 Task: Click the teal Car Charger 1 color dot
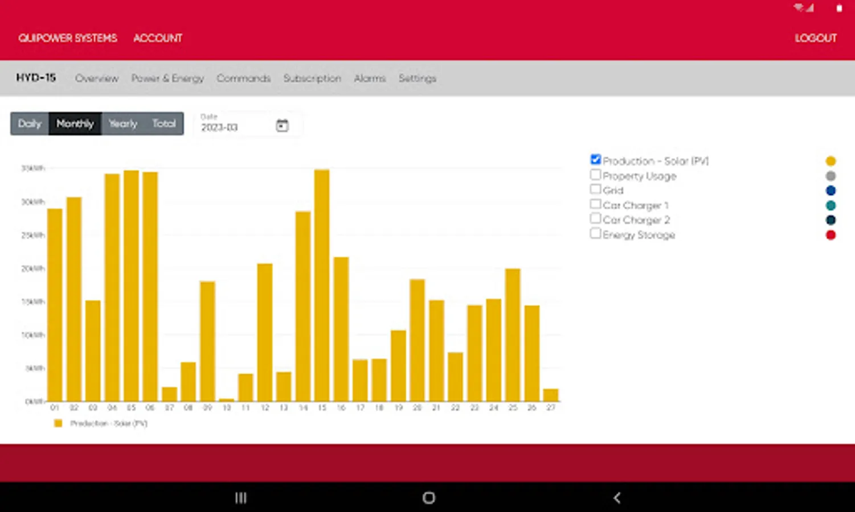831,205
